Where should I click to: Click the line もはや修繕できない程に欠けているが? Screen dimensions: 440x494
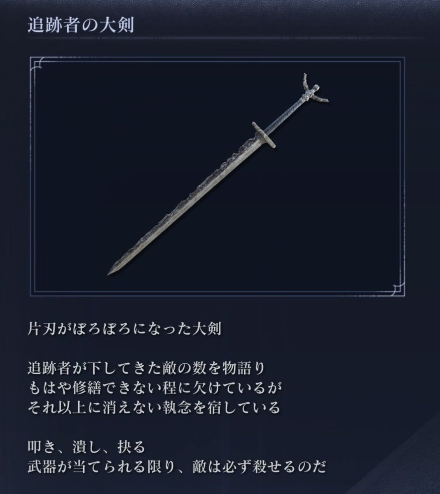point(156,387)
